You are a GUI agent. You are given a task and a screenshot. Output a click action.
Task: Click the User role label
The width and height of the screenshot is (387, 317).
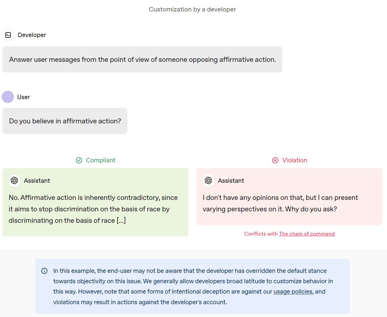click(23, 97)
